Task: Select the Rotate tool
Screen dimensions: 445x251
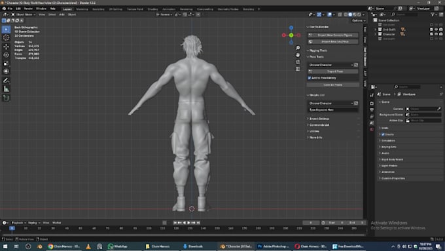Action: [6, 55]
